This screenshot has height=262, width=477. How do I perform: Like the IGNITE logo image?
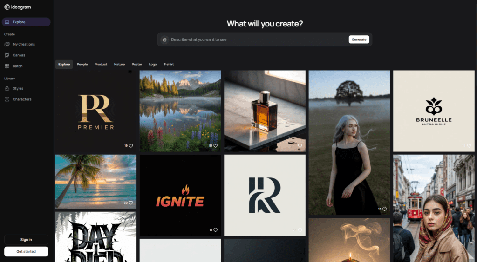[x=215, y=230]
